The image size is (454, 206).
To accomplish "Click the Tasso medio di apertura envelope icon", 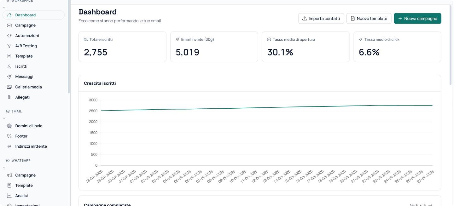I will tap(269, 40).
